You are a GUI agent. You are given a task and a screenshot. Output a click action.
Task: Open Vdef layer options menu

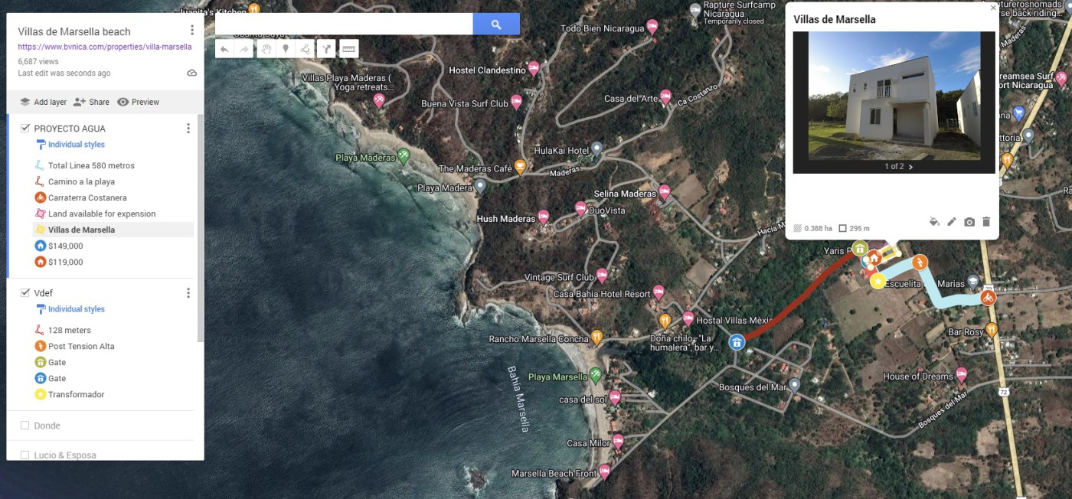188,293
